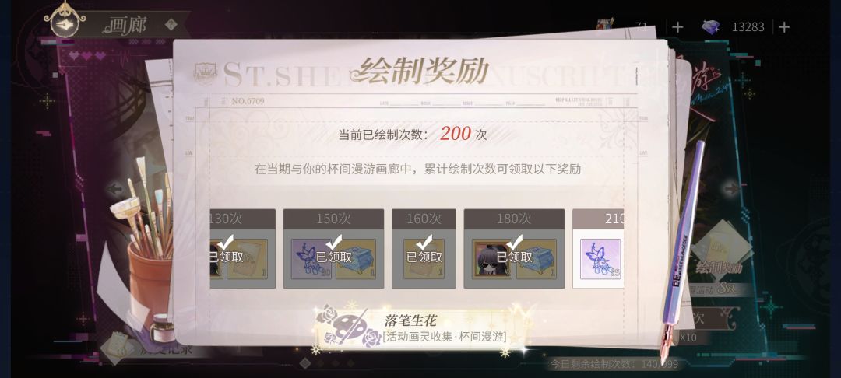Tap the claimed checkmark on 180次 reward
The image size is (841, 378).
pyautogui.click(x=514, y=243)
